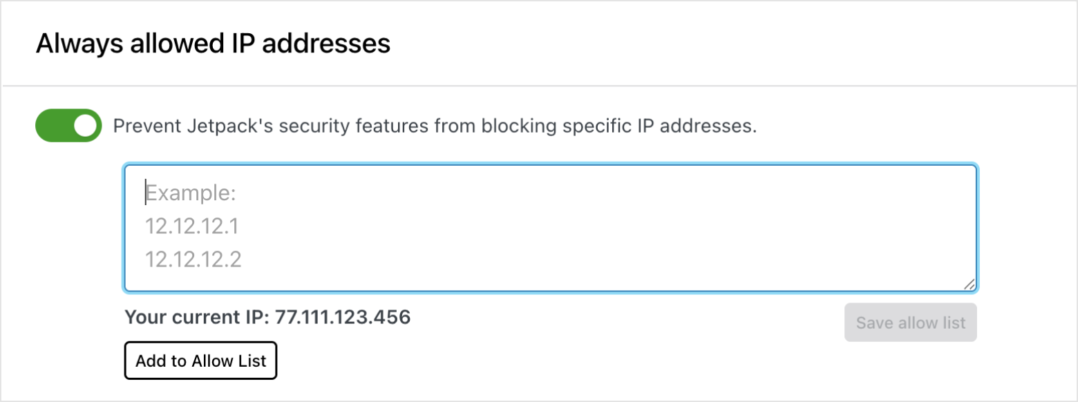Click the "Your current IP" label
This screenshot has width=1078, height=402.
pos(197,317)
